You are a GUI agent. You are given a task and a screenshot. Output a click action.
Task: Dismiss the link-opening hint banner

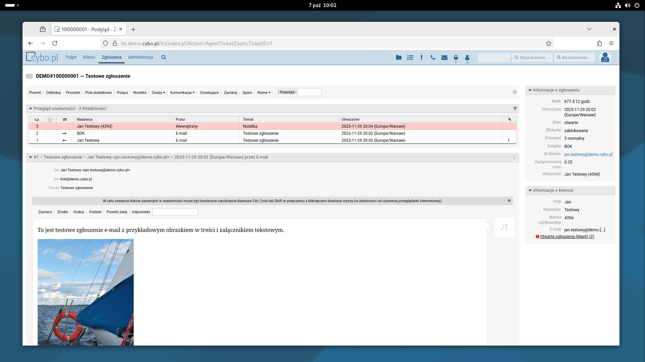(509, 200)
